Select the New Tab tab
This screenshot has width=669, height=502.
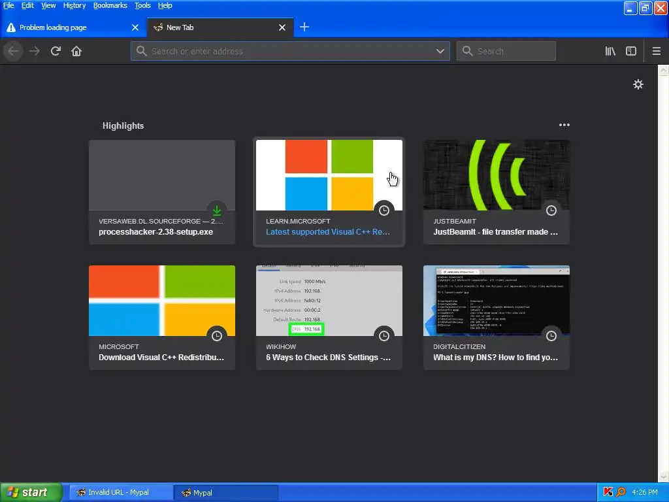[220, 27]
